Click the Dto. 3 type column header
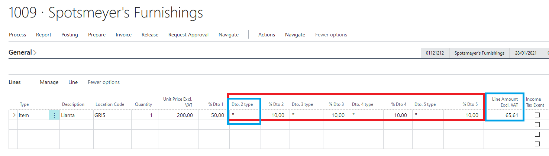The width and height of the screenshot is (549, 156). pos(303,104)
